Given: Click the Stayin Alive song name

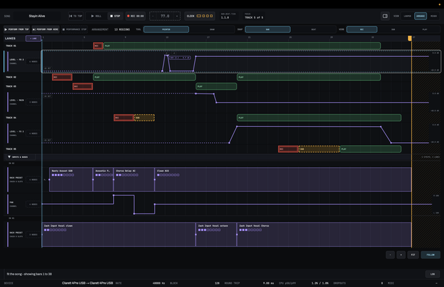Looking at the screenshot, I should [37, 16].
